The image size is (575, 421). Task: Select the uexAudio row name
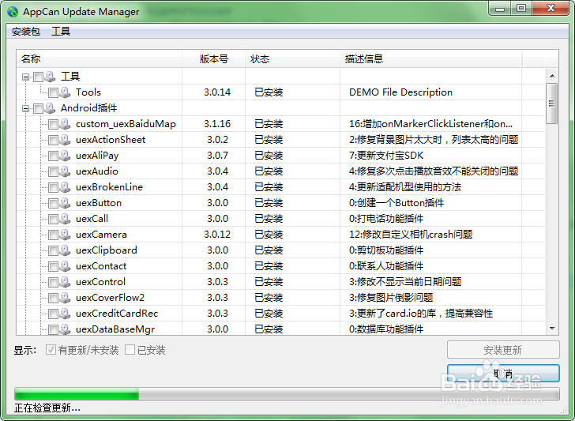pos(97,171)
